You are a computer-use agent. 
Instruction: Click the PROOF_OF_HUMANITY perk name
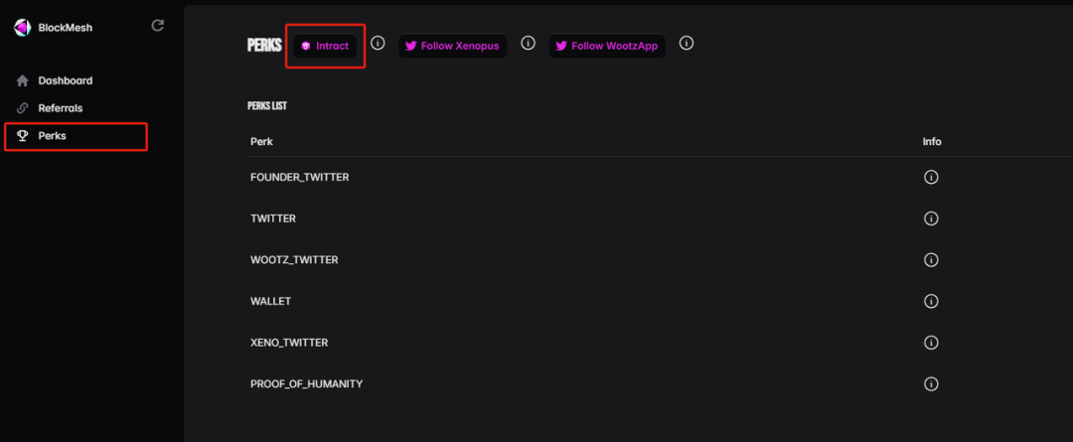tap(307, 383)
